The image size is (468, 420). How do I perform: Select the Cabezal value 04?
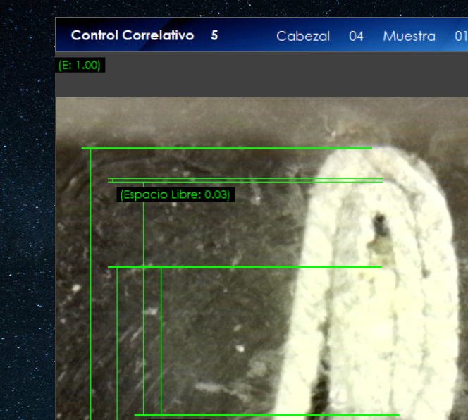click(x=356, y=36)
